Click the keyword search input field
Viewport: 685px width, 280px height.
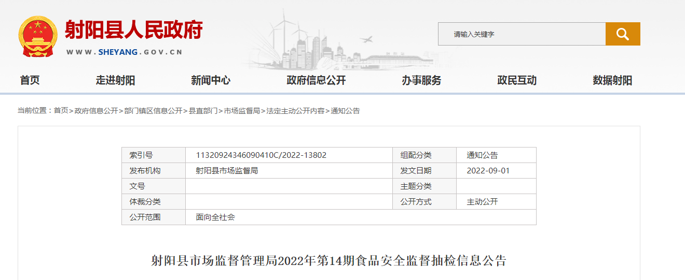(522, 34)
